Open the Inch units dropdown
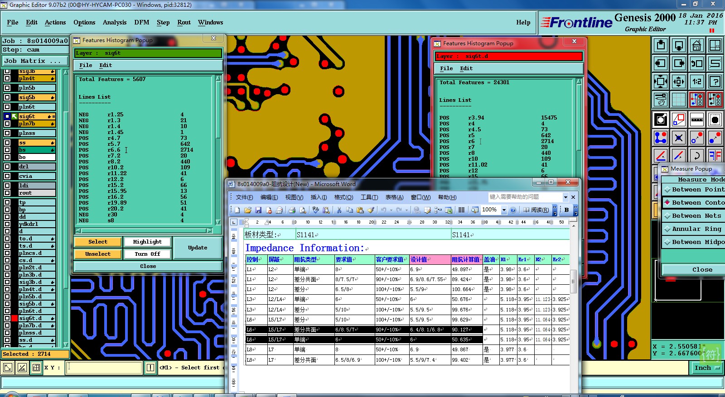Viewport: 725px width, 397px height. tap(707, 368)
